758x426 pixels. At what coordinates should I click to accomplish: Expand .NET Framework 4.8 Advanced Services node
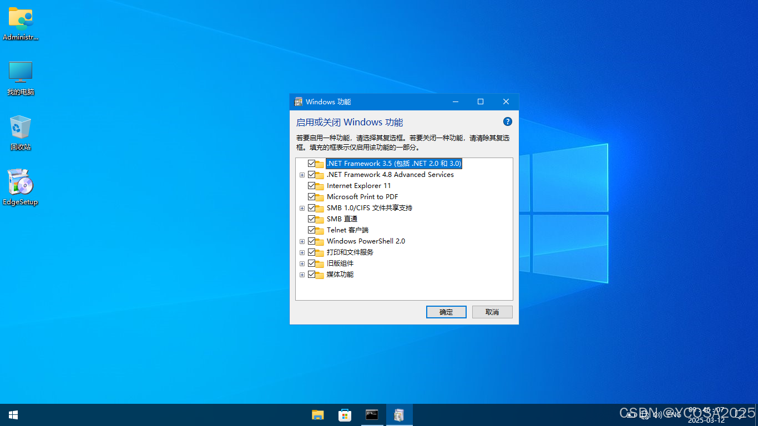(302, 175)
